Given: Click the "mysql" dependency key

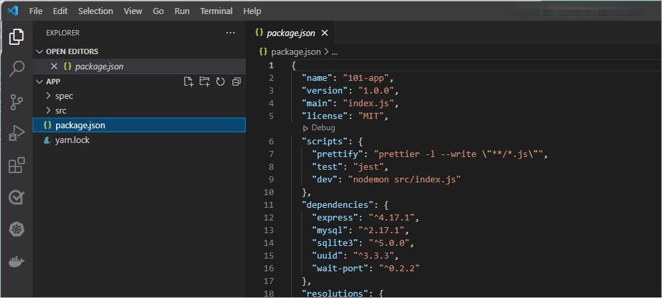Looking at the screenshot, I should point(330,230).
